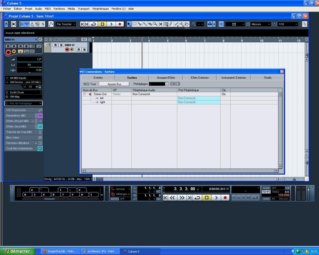319x255 pixels.
Task: Open the Mesure grid type dropdown
Action: coord(261,24)
